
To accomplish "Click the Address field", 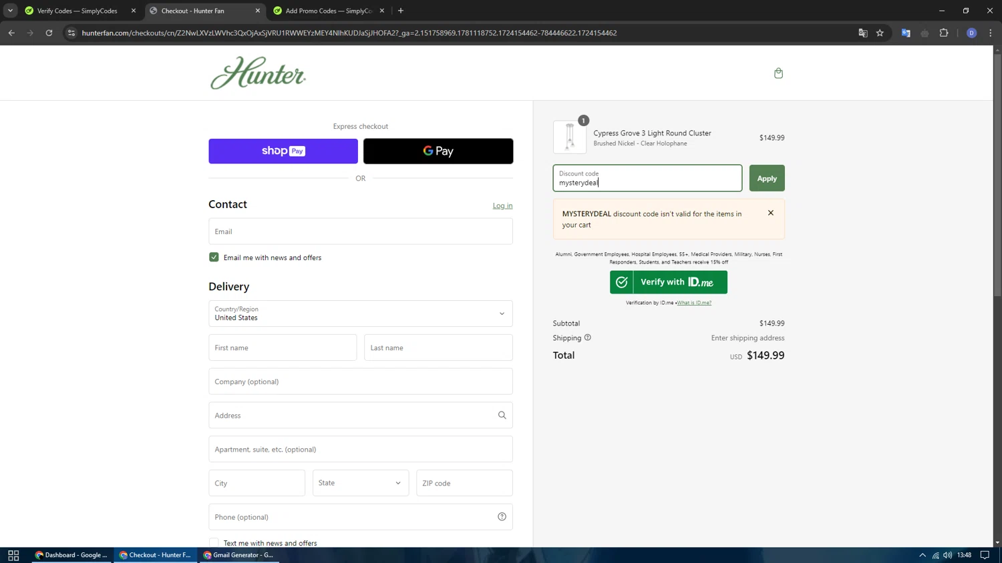I will tap(361, 415).
